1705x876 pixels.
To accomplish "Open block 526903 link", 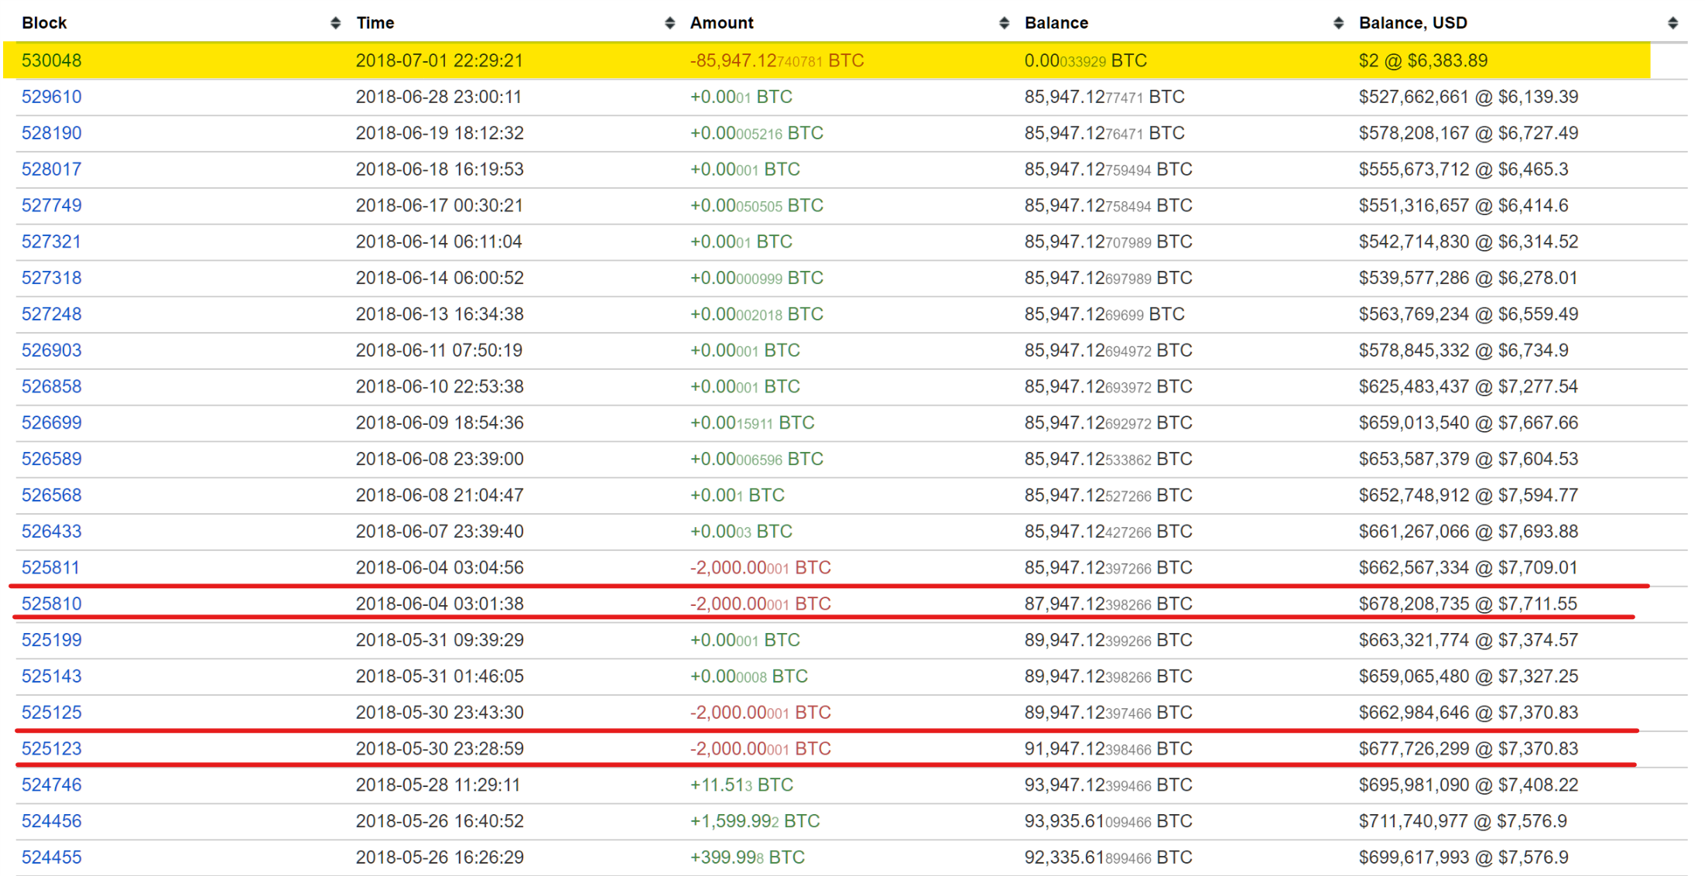I will coord(51,351).
